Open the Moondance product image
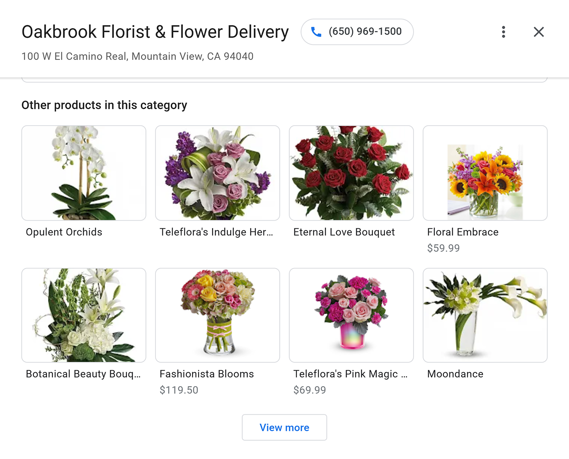Image resolution: width=569 pixels, height=459 pixels. point(485,315)
